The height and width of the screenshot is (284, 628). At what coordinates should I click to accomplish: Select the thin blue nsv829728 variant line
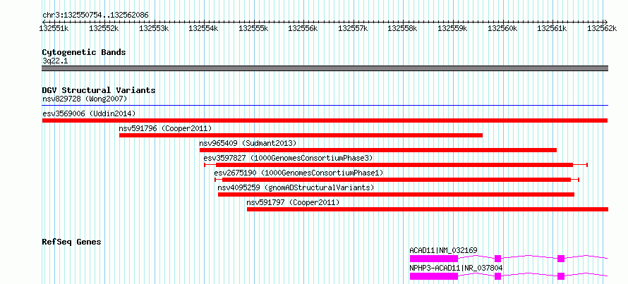point(325,106)
